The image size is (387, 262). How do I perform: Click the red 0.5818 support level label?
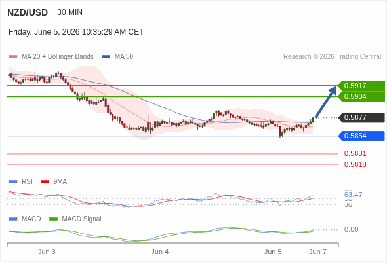355,164
